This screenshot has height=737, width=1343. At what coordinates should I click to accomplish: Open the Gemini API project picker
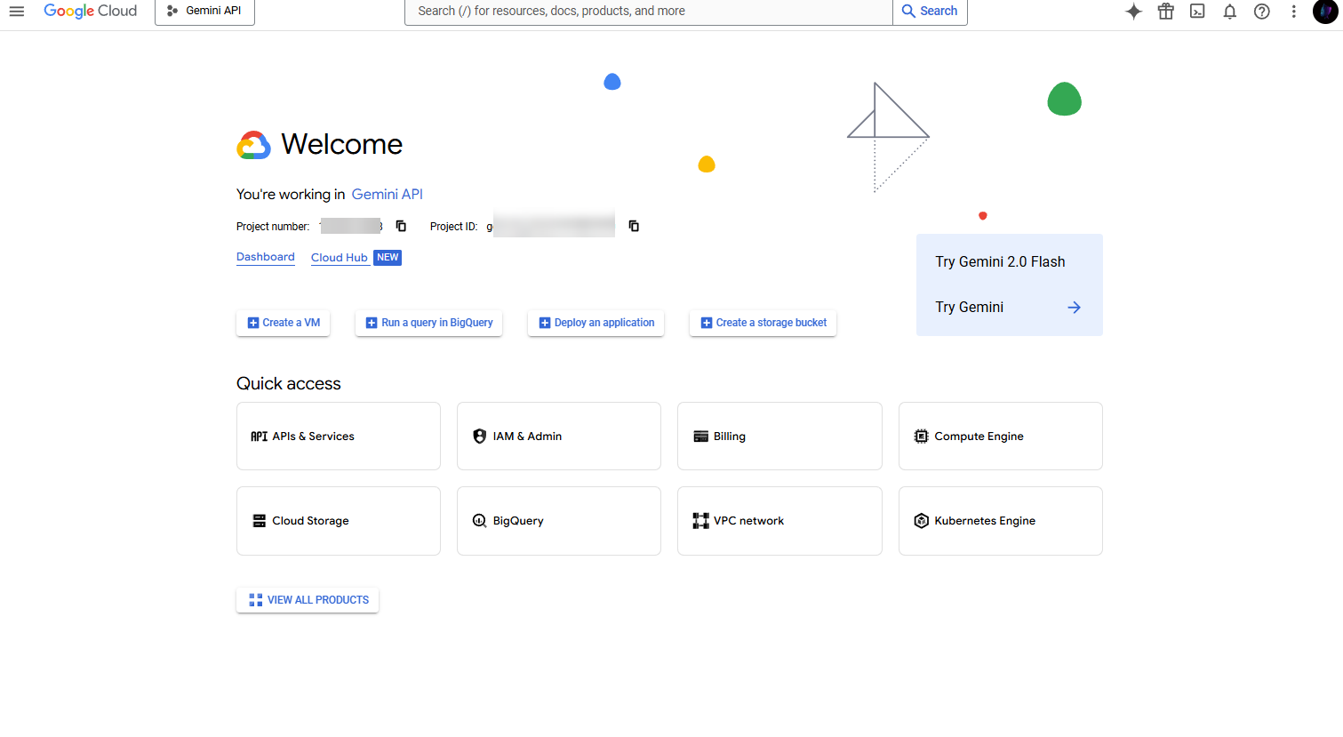point(204,11)
